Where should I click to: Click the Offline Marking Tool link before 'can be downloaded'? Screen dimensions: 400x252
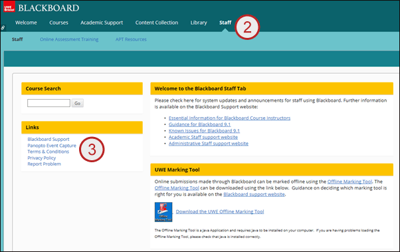click(177, 188)
